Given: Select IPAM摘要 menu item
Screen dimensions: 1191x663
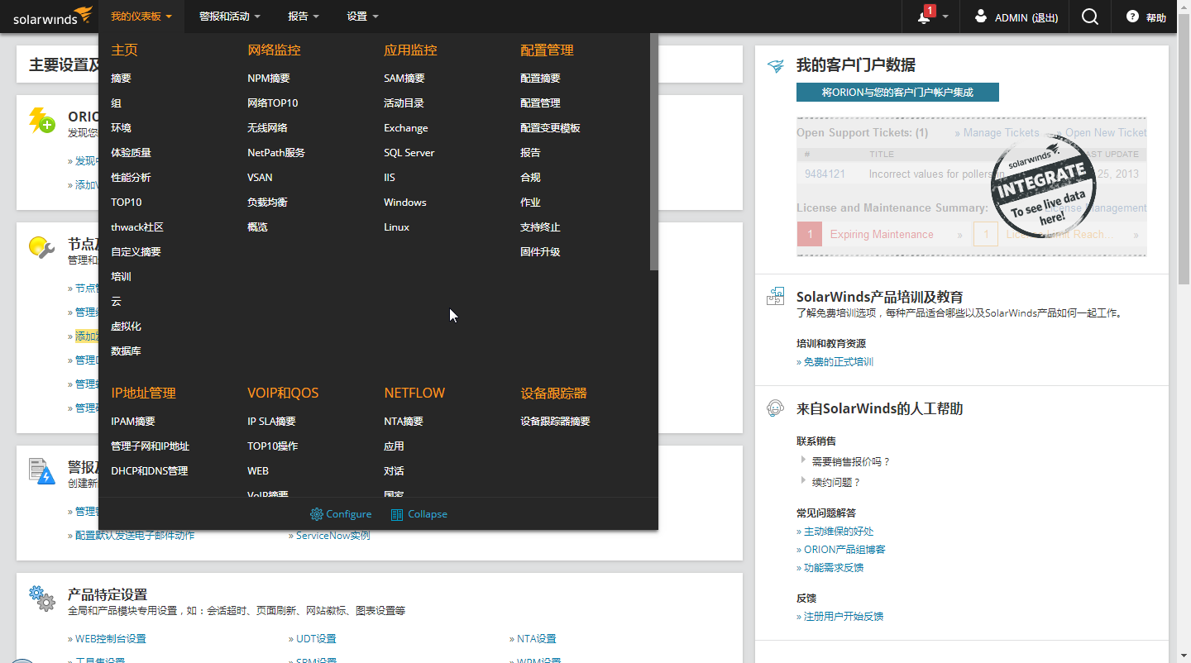Looking at the screenshot, I should coord(133,422).
